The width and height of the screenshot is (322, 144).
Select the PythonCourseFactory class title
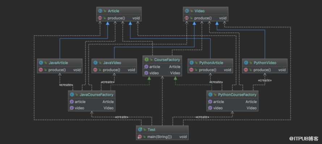pos(237,95)
